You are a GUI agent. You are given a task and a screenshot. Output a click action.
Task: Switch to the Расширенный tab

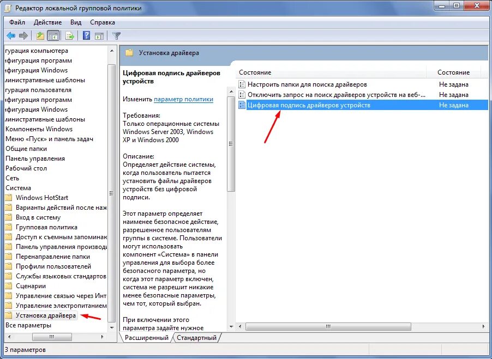tap(147, 338)
